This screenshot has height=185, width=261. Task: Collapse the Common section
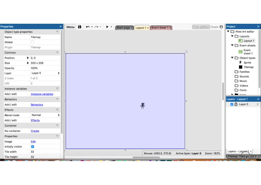[x=57, y=52]
